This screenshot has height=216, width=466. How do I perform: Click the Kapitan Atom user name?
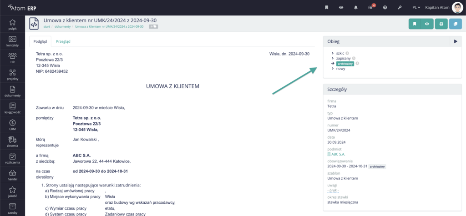pos(437,7)
